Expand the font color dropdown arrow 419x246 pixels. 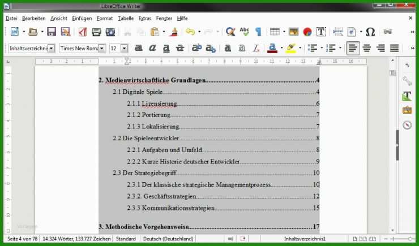tap(281, 48)
